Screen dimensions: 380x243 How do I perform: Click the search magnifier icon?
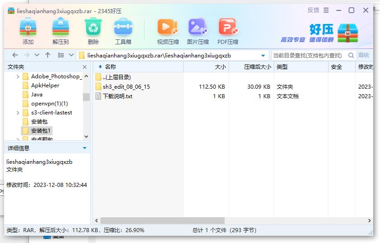pyautogui.click(x=351, y=55)
